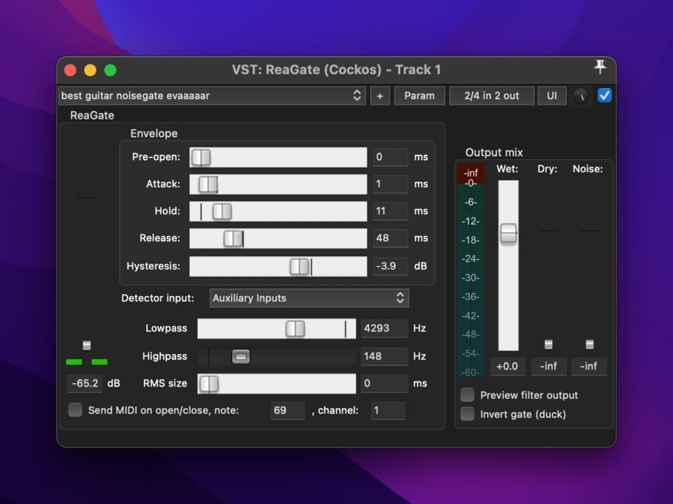Click the UI button
Screen dimensions: 673x504
(552, 96)
